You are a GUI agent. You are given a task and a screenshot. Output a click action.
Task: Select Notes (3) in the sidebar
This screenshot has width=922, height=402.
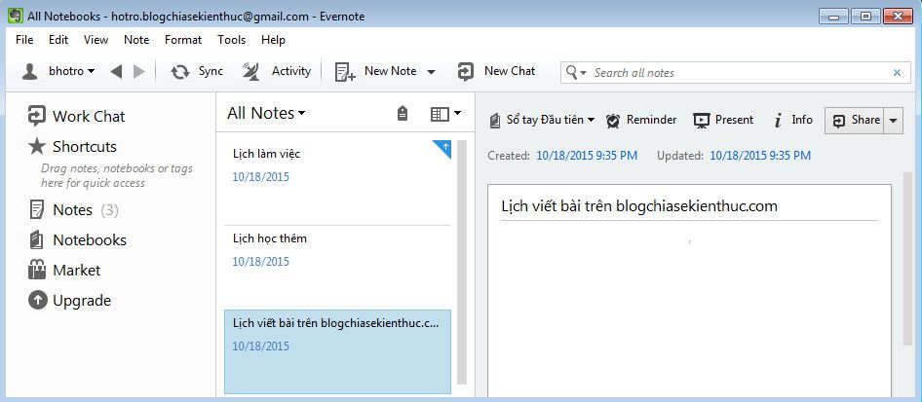pos(85,210)
